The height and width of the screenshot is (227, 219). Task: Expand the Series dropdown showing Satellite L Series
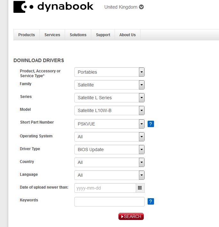109,98
